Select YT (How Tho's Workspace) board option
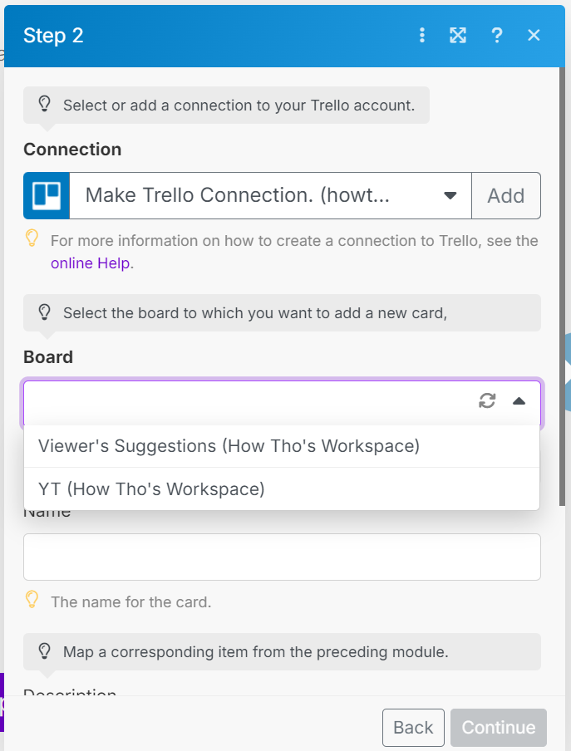 click(x=282, y=489)
